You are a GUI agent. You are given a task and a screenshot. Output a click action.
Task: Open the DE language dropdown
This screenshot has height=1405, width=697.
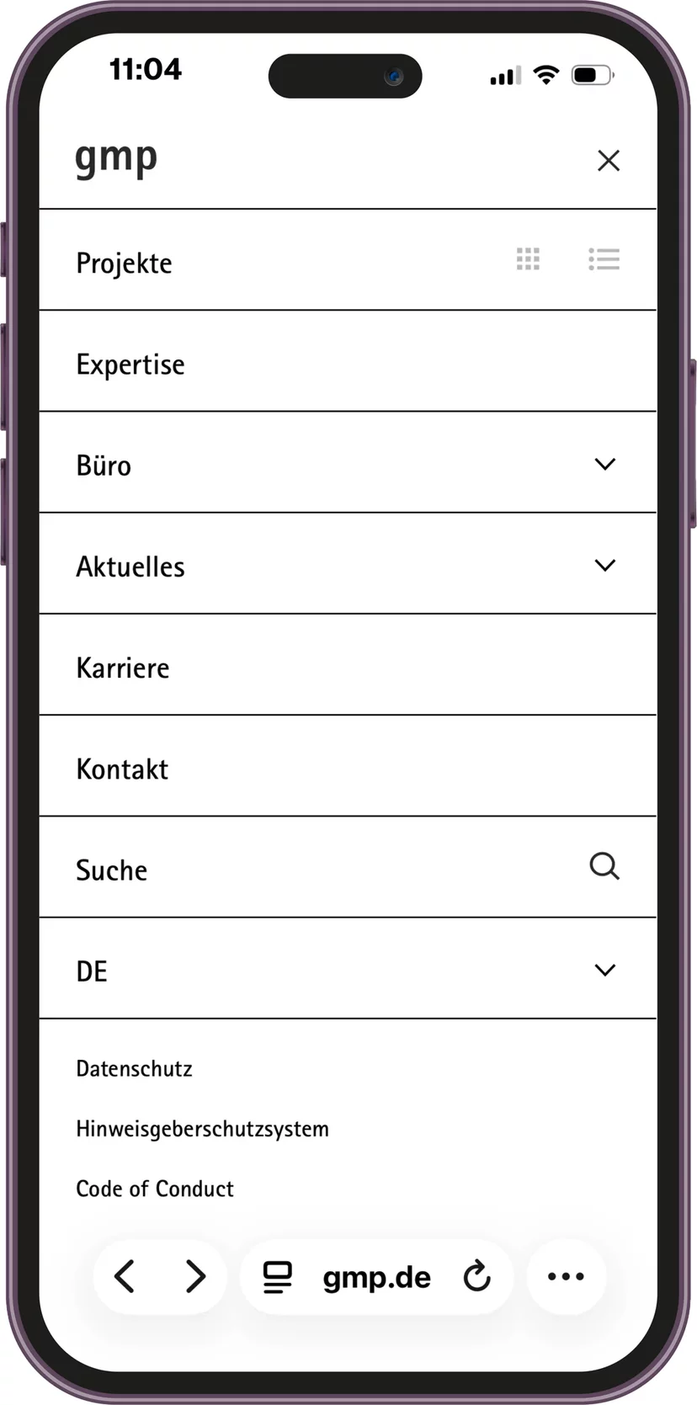coord(348,969)
